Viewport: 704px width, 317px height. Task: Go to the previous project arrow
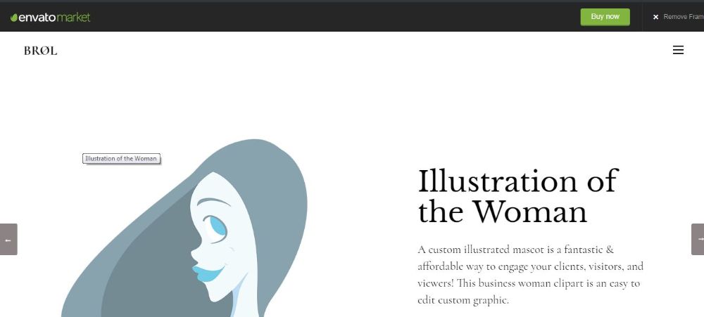tap(8, 240)
